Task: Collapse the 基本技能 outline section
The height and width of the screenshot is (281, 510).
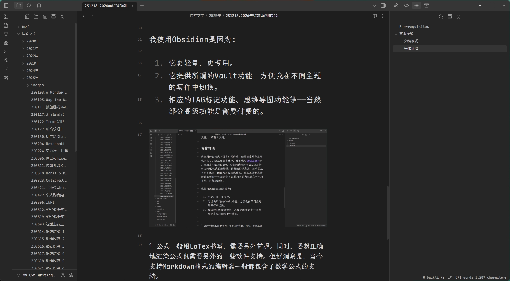Action: (x=397, y=34)
